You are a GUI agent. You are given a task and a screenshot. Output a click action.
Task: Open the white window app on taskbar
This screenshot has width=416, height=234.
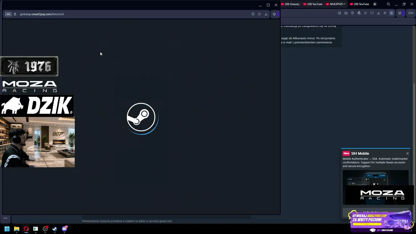pyautogui.click(x=35, y=229)
